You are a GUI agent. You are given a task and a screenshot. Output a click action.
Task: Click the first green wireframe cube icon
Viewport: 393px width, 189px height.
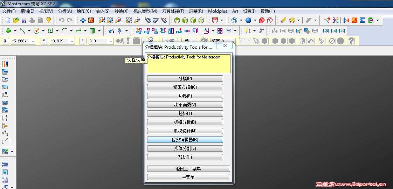click(x=177, y=20)
